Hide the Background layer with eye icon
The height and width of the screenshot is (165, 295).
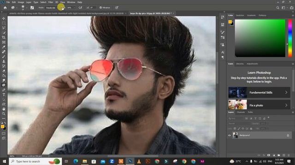click(230, 135)
